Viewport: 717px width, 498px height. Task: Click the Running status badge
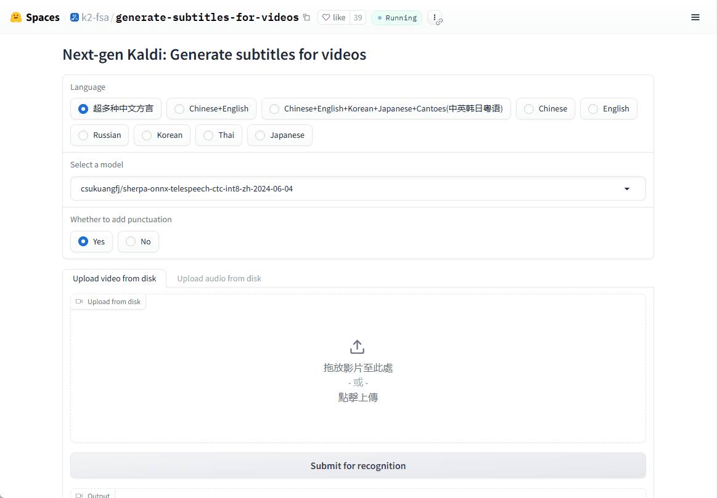(x=396, y=18)
